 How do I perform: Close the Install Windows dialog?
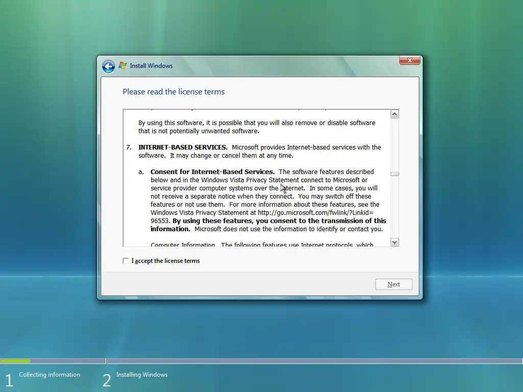click(x=410, y=60)
